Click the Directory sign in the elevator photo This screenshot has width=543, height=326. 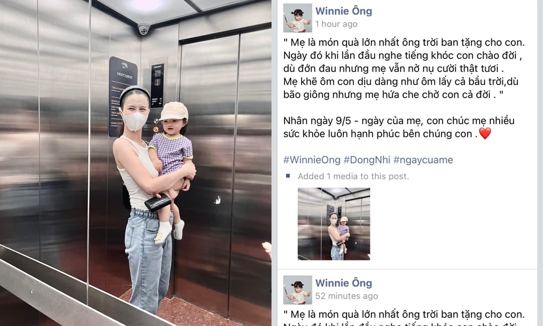123,97
